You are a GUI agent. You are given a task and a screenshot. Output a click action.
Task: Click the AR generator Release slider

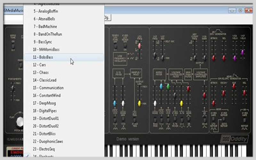point(224,58)
